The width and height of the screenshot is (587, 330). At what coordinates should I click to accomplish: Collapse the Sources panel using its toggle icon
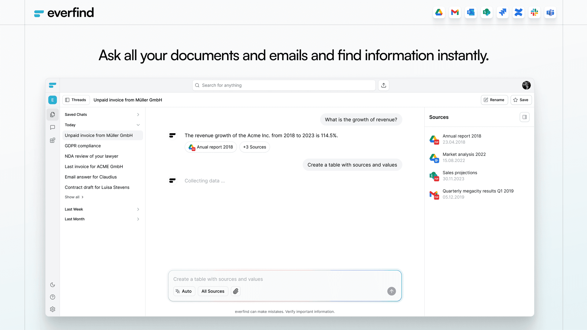525,117
